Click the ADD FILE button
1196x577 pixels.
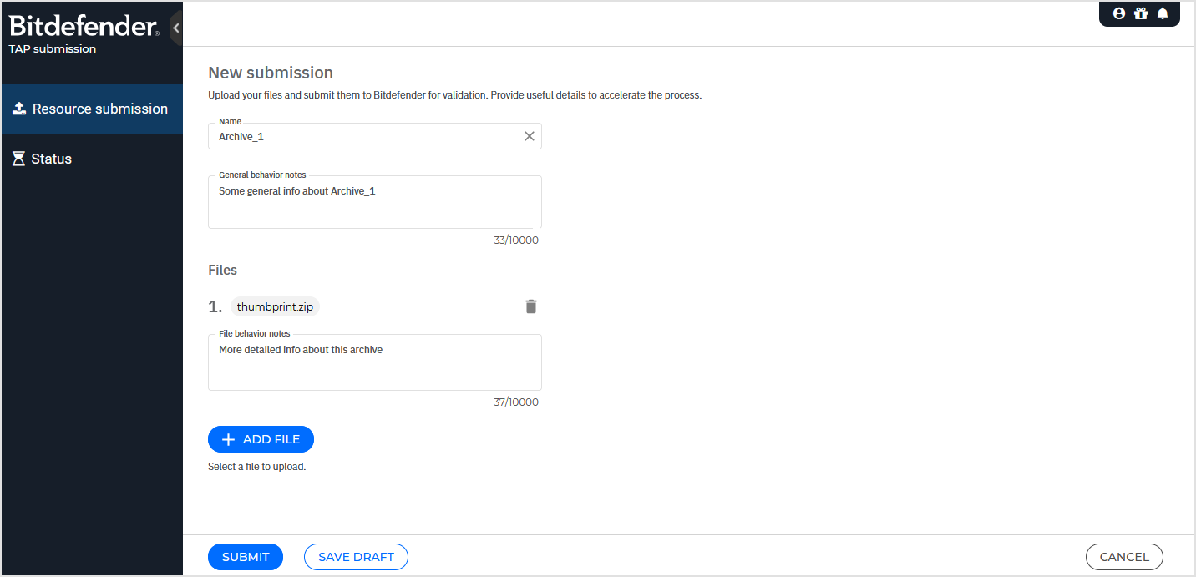point(261,438)
